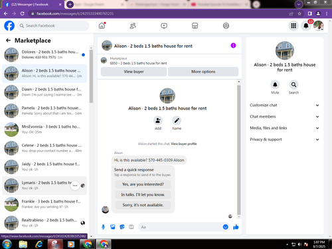This screenshot has width=332, height=249.
Task: Click the More options button
Action: pos(203,72)
